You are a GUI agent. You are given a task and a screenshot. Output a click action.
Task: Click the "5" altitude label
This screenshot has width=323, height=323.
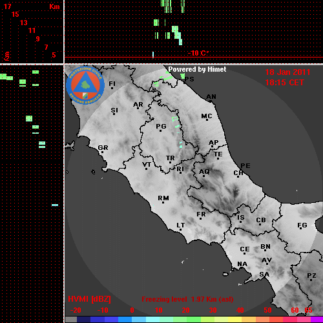[x=54, y=55]
